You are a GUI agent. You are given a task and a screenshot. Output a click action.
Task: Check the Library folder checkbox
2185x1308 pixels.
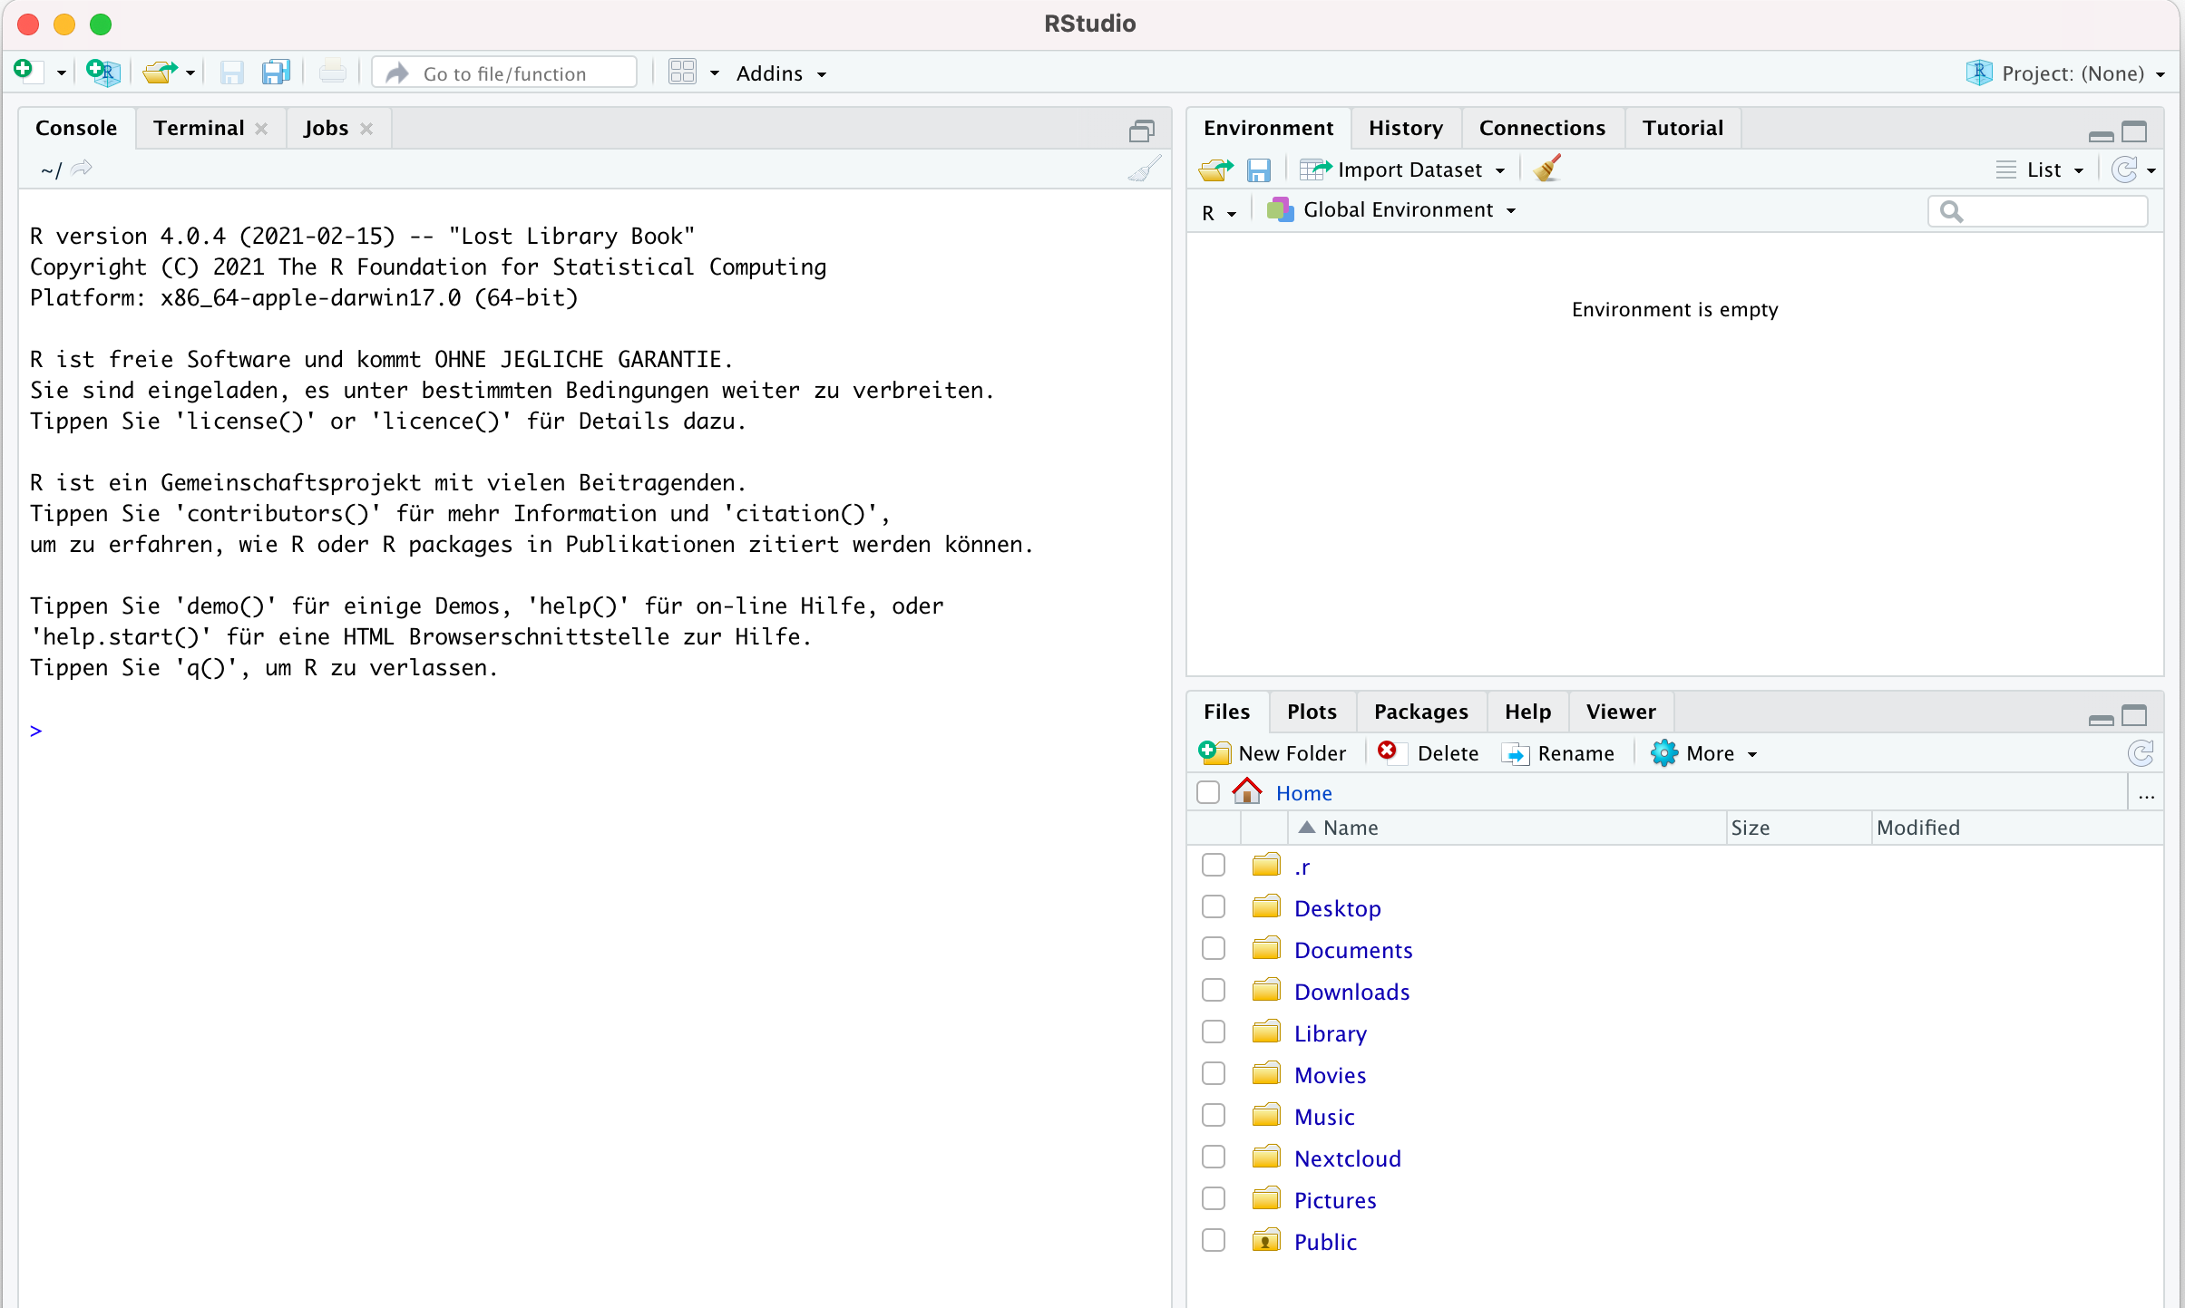pyautogui.click(x=1213, y=1032)
